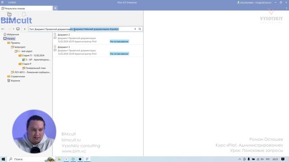Select Начало in the tree

click(11, 39)
